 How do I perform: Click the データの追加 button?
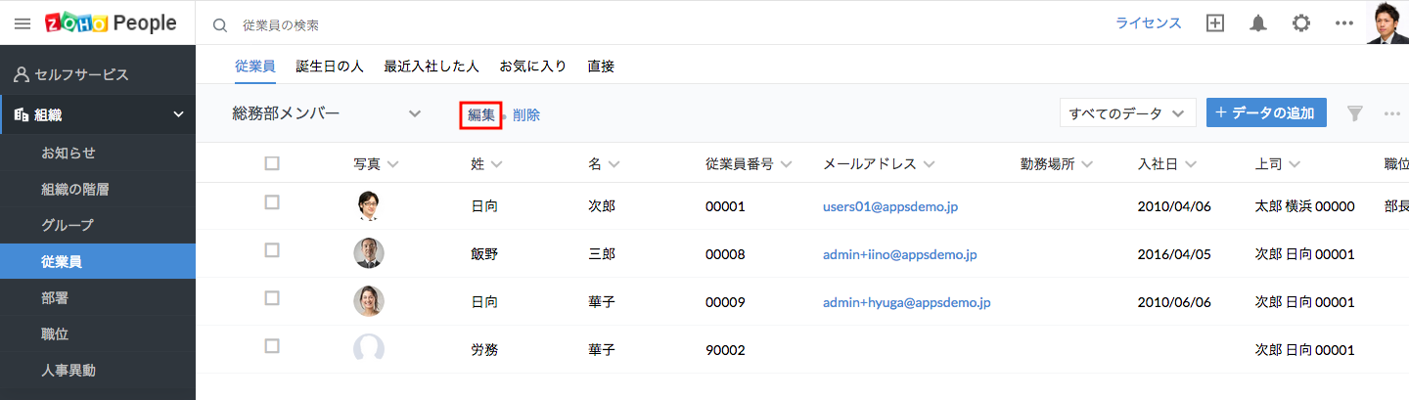[1266, 112]
